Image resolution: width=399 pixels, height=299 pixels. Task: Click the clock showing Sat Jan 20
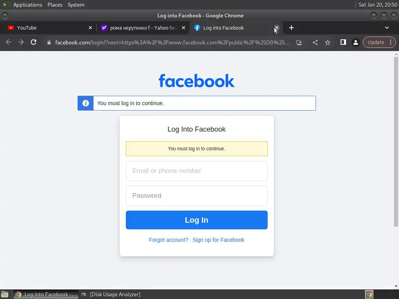pyautogui.click(x=378, y=5)
